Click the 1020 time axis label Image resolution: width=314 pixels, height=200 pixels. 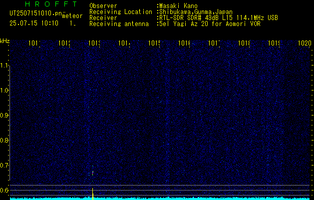(305, 43)
